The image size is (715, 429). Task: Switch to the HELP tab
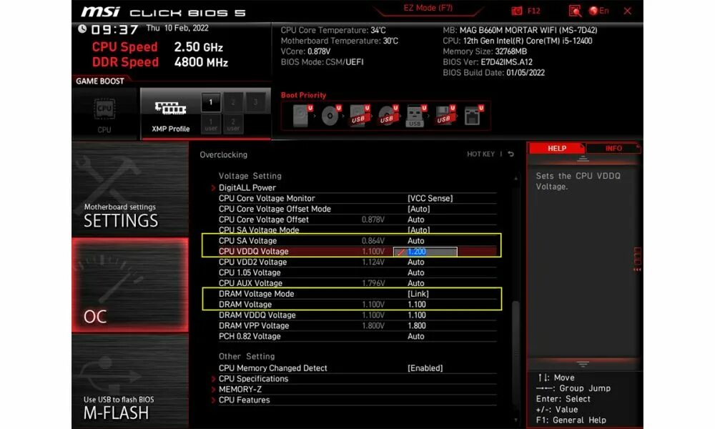pyautogui.click(x=557, y=148)
